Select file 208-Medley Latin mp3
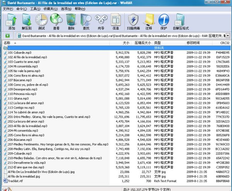Image resolution: width=232 pixels, height=191 pixels. 49,149
